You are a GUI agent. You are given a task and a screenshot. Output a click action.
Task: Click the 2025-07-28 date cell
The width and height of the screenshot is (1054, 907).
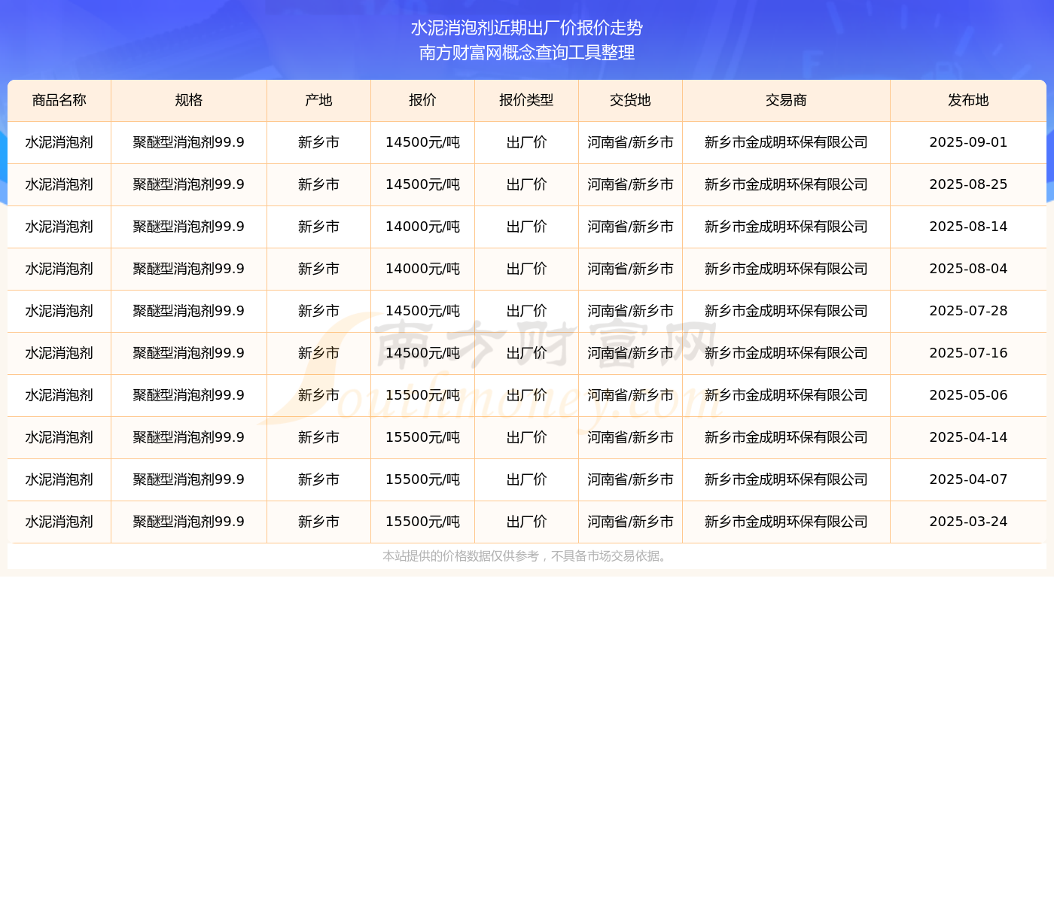tap(968, 311)
